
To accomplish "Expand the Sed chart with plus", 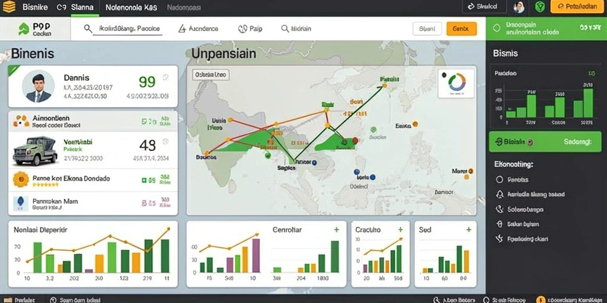I will point(469,230).
